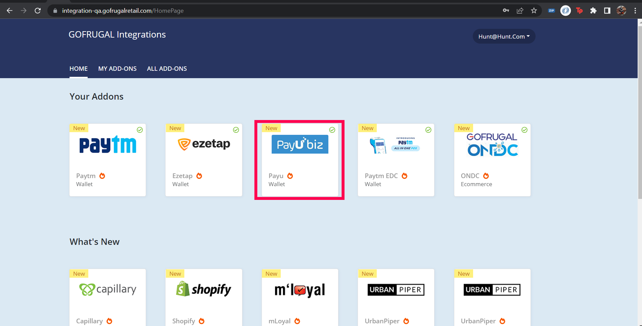The image size is (642, 326).
Task: Click the green check on Paytm EDC card
Action: (x=428, y=130)
